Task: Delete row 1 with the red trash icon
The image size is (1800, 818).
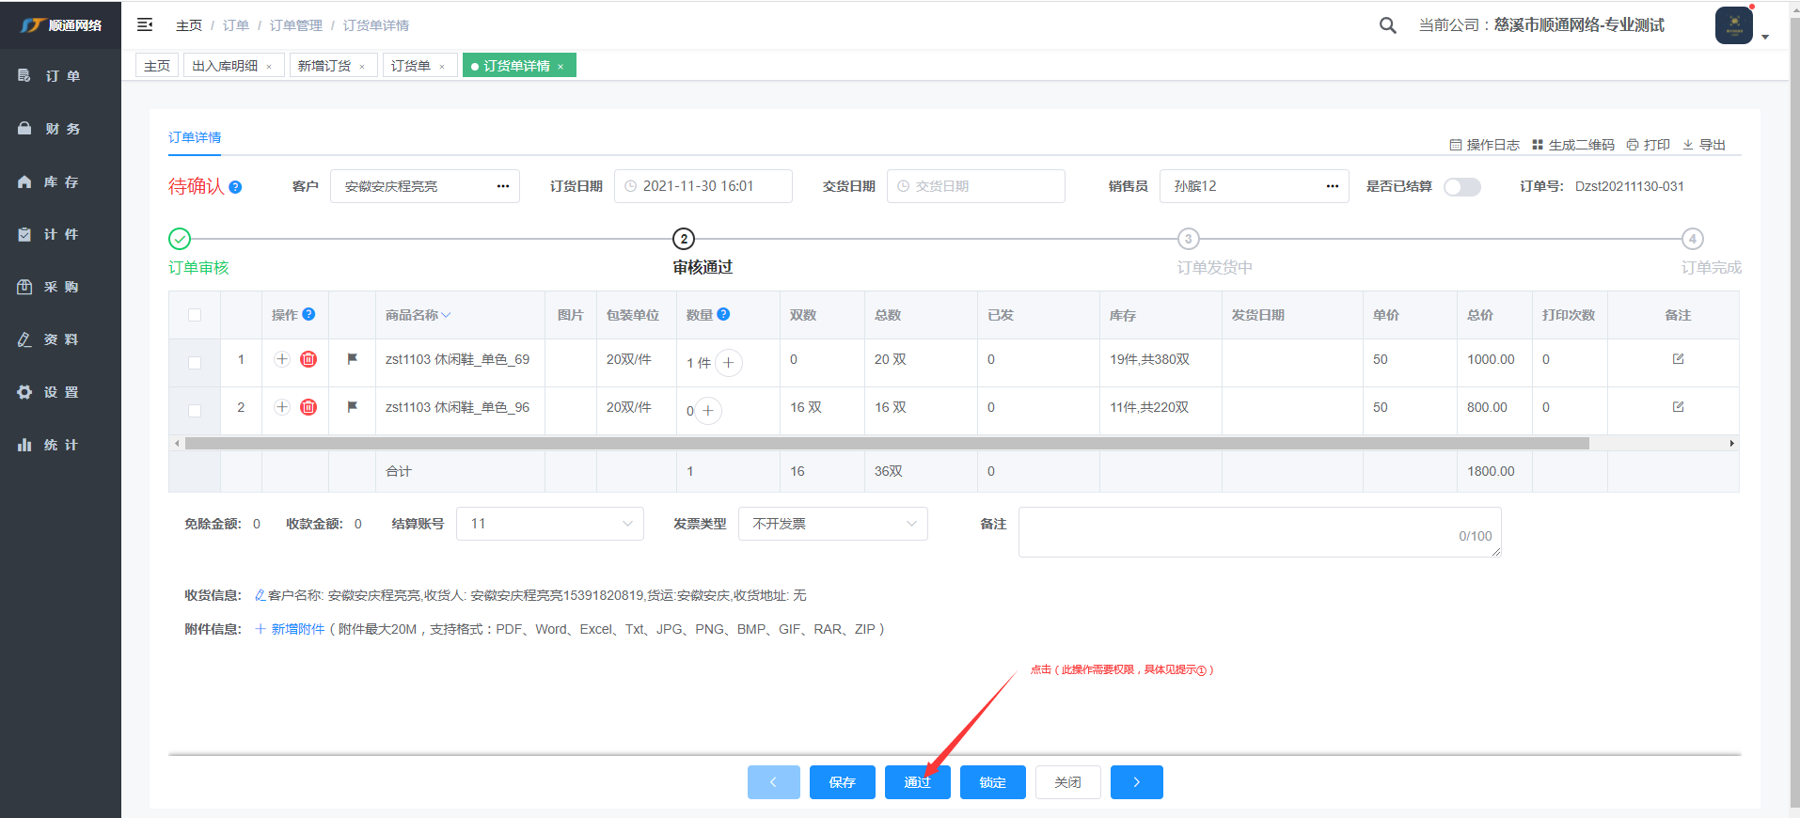Action: click(308, 359)
